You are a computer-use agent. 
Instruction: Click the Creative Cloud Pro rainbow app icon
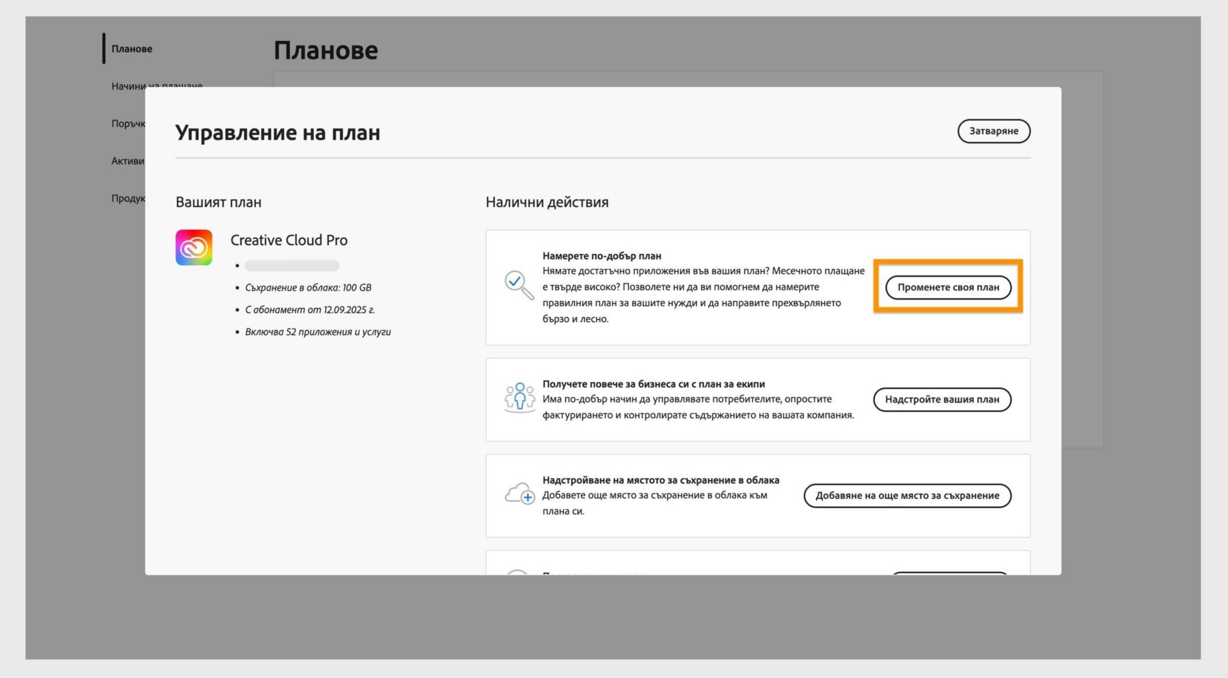point(193,247)
